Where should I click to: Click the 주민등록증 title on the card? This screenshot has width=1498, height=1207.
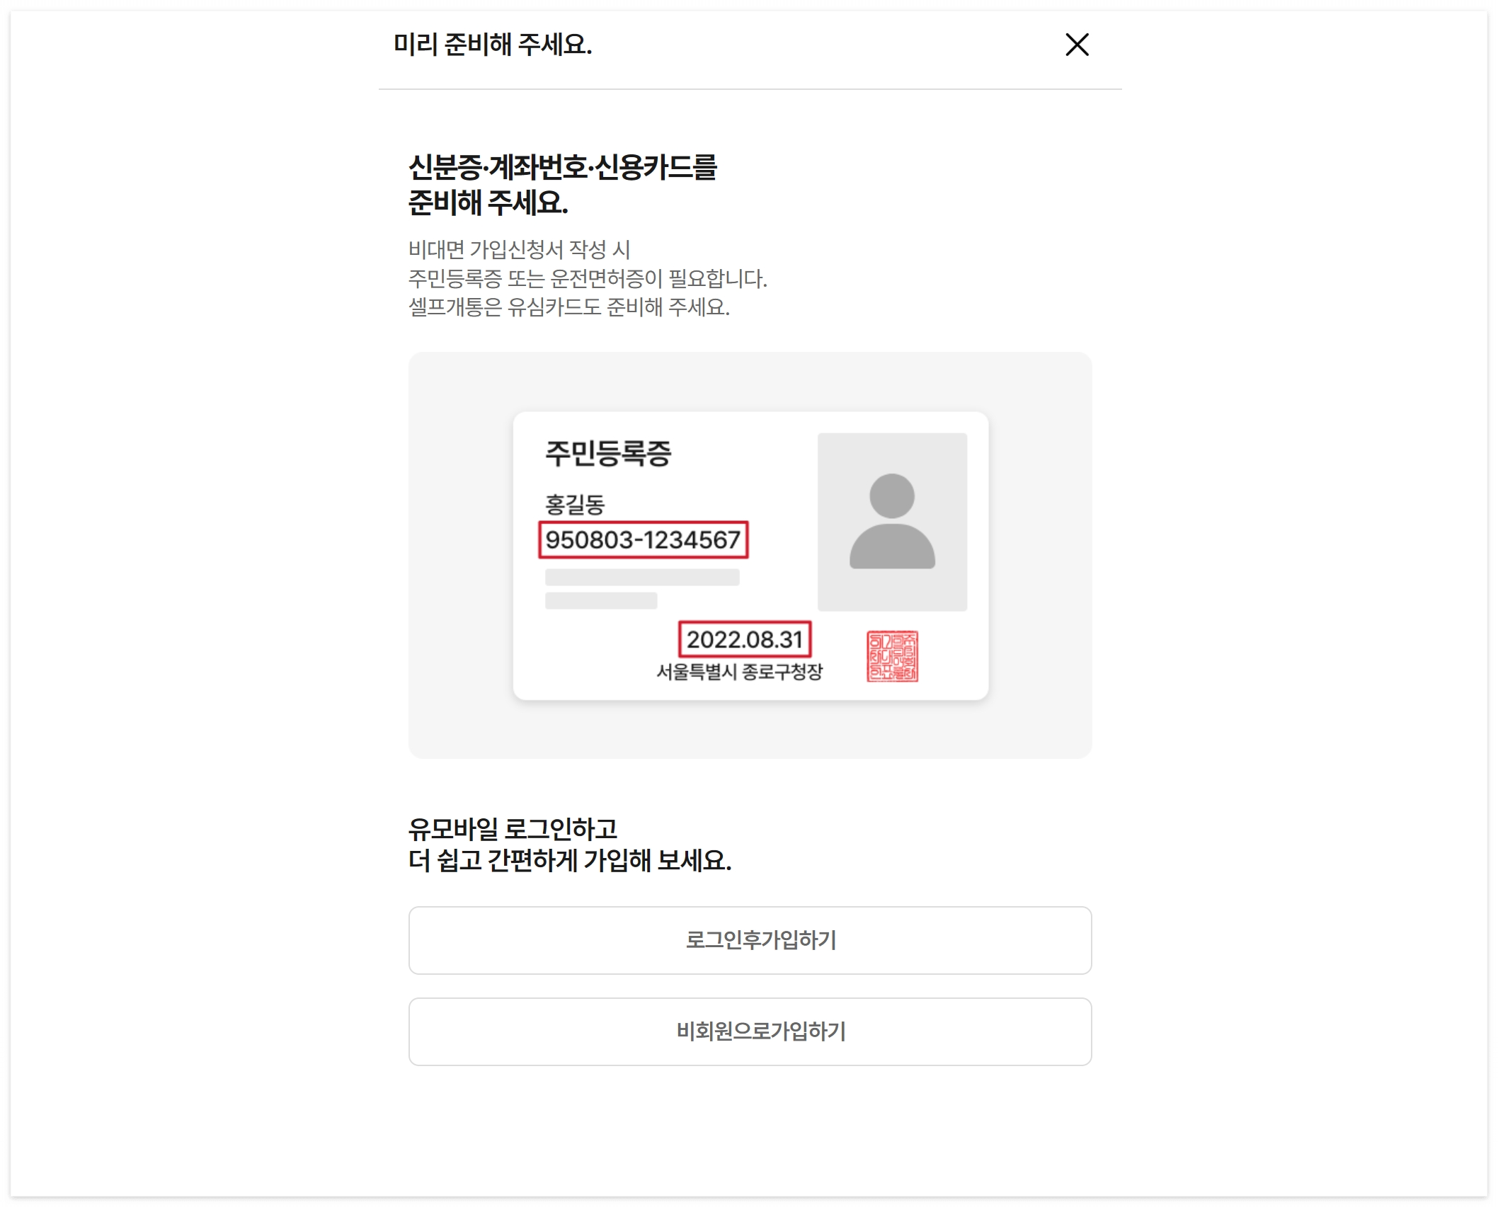607,454
